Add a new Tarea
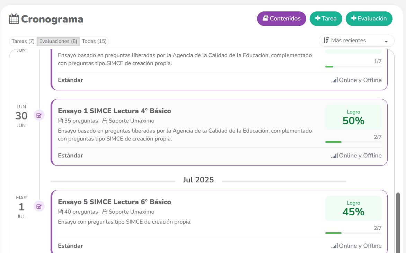This screenshot has height=253, width=406. [326, 19]
